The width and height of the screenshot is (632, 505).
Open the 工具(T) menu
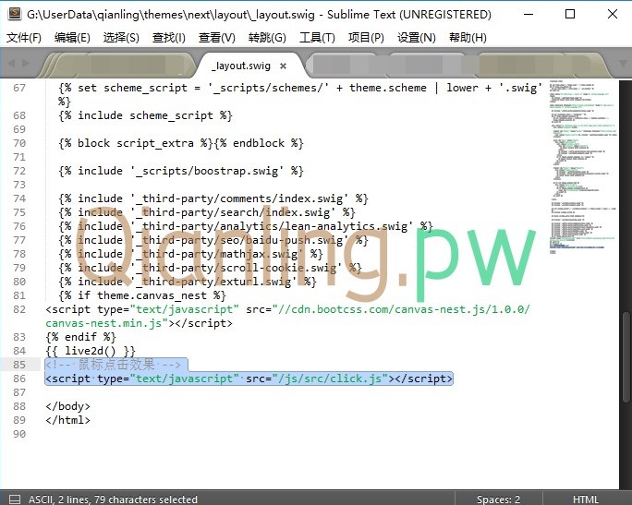click(317, 38)
